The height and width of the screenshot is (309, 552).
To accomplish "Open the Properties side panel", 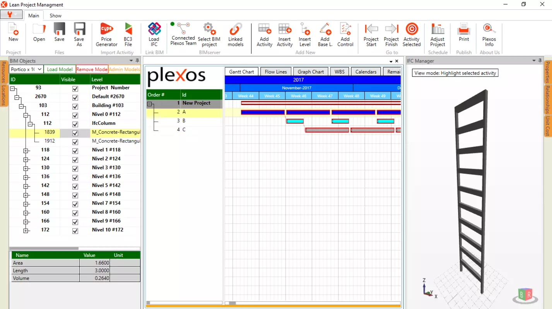I will click(547, 72).
